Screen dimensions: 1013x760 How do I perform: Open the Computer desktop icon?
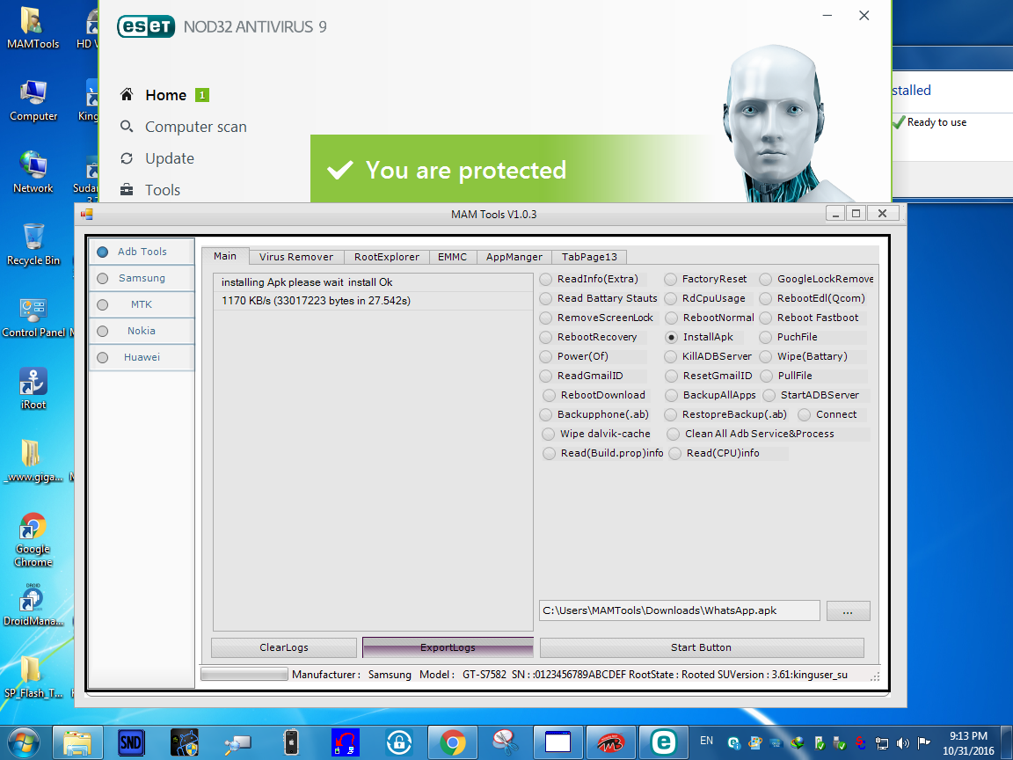point(33,101)
